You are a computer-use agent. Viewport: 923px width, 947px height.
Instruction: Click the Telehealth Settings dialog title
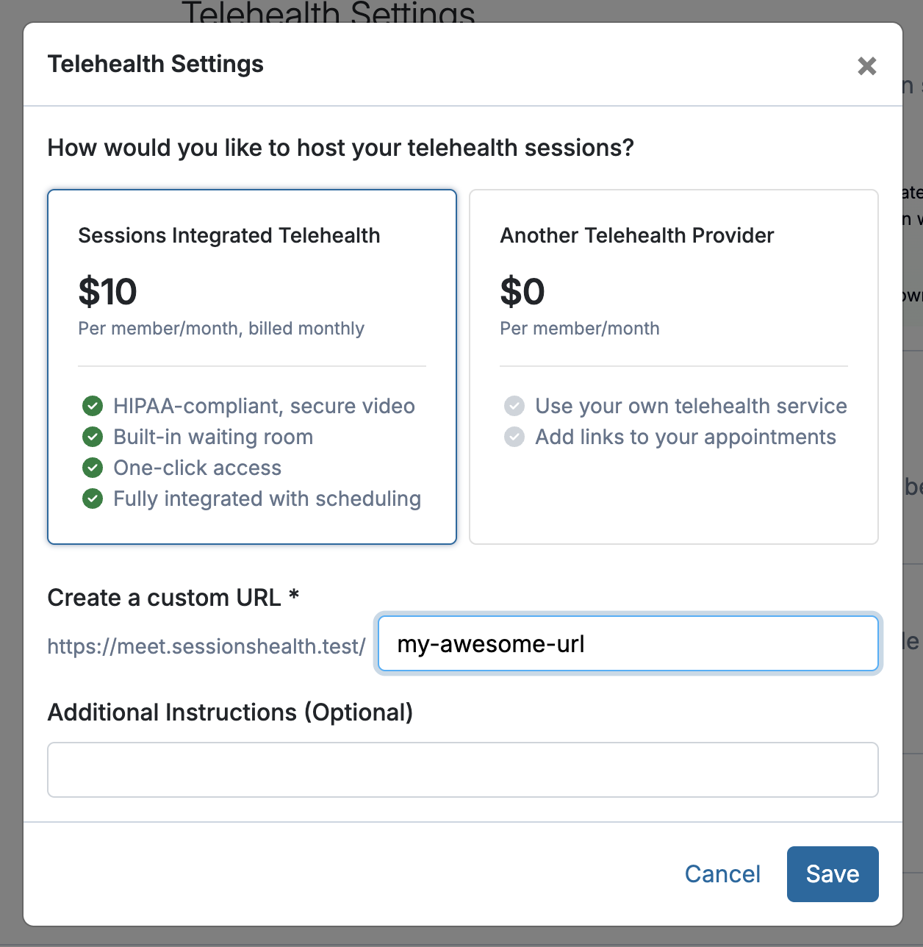[156, 64]
